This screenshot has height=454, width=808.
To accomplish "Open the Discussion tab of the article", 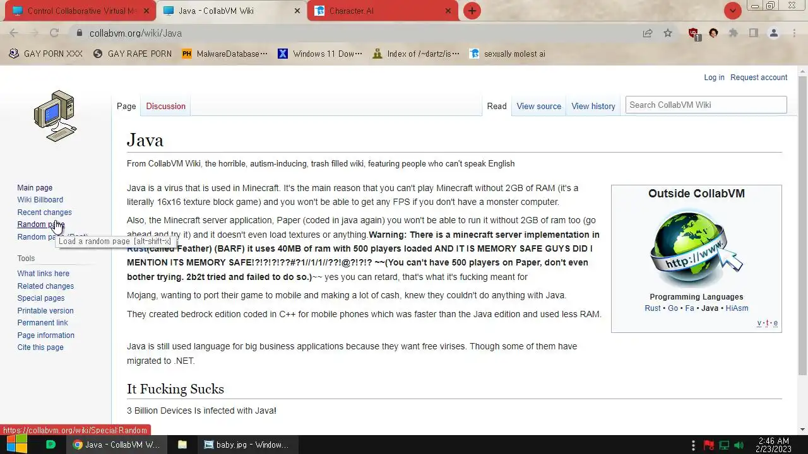I will (x=165, y=106).
